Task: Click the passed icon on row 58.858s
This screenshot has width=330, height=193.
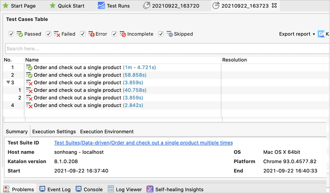Action: click(29, 75)
